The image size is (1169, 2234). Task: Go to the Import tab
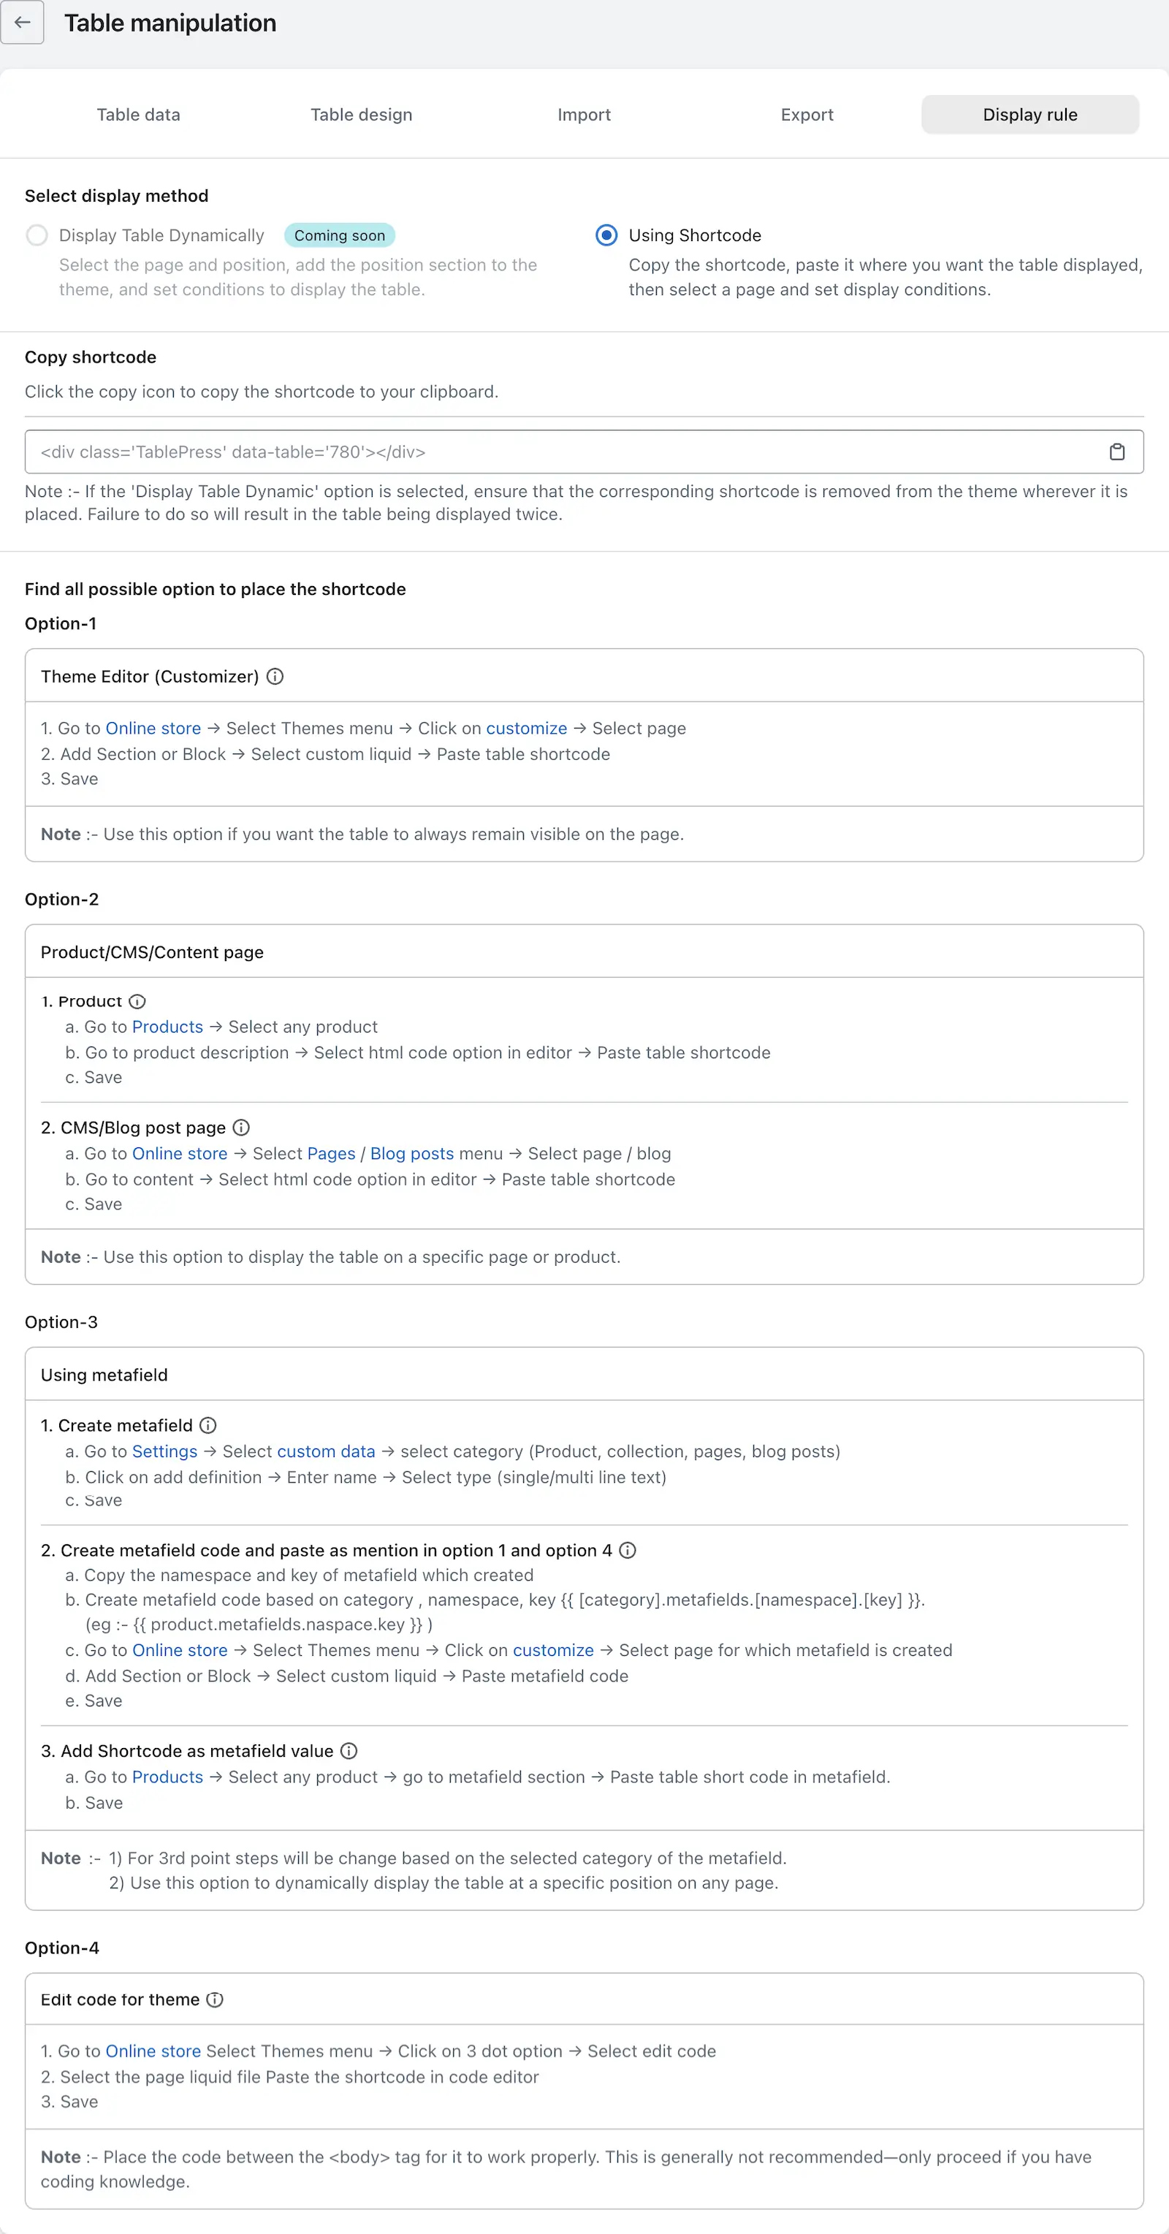[x=584, y=115]
